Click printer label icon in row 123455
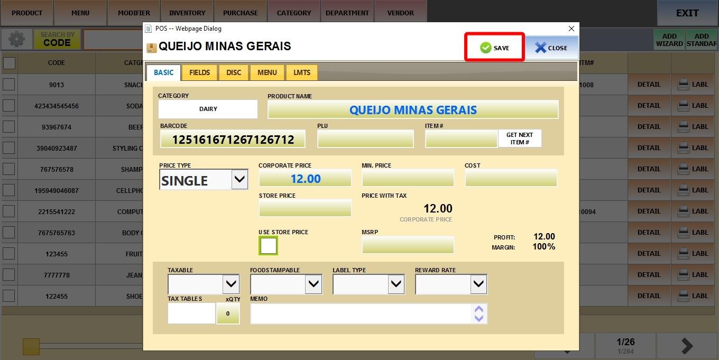This screenshot has width=719, height=360. pyautogui.click(x=684, y=254)
